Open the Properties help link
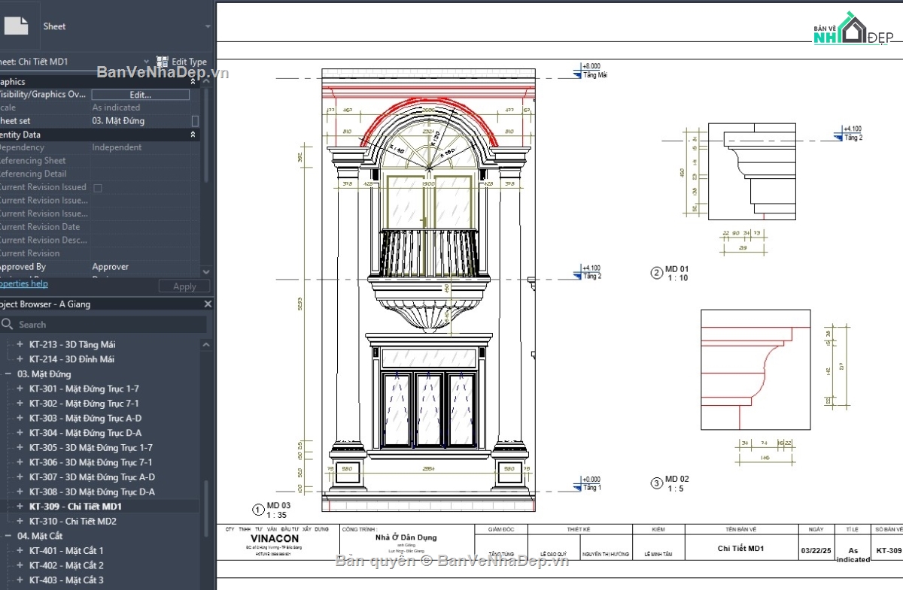 23,283
